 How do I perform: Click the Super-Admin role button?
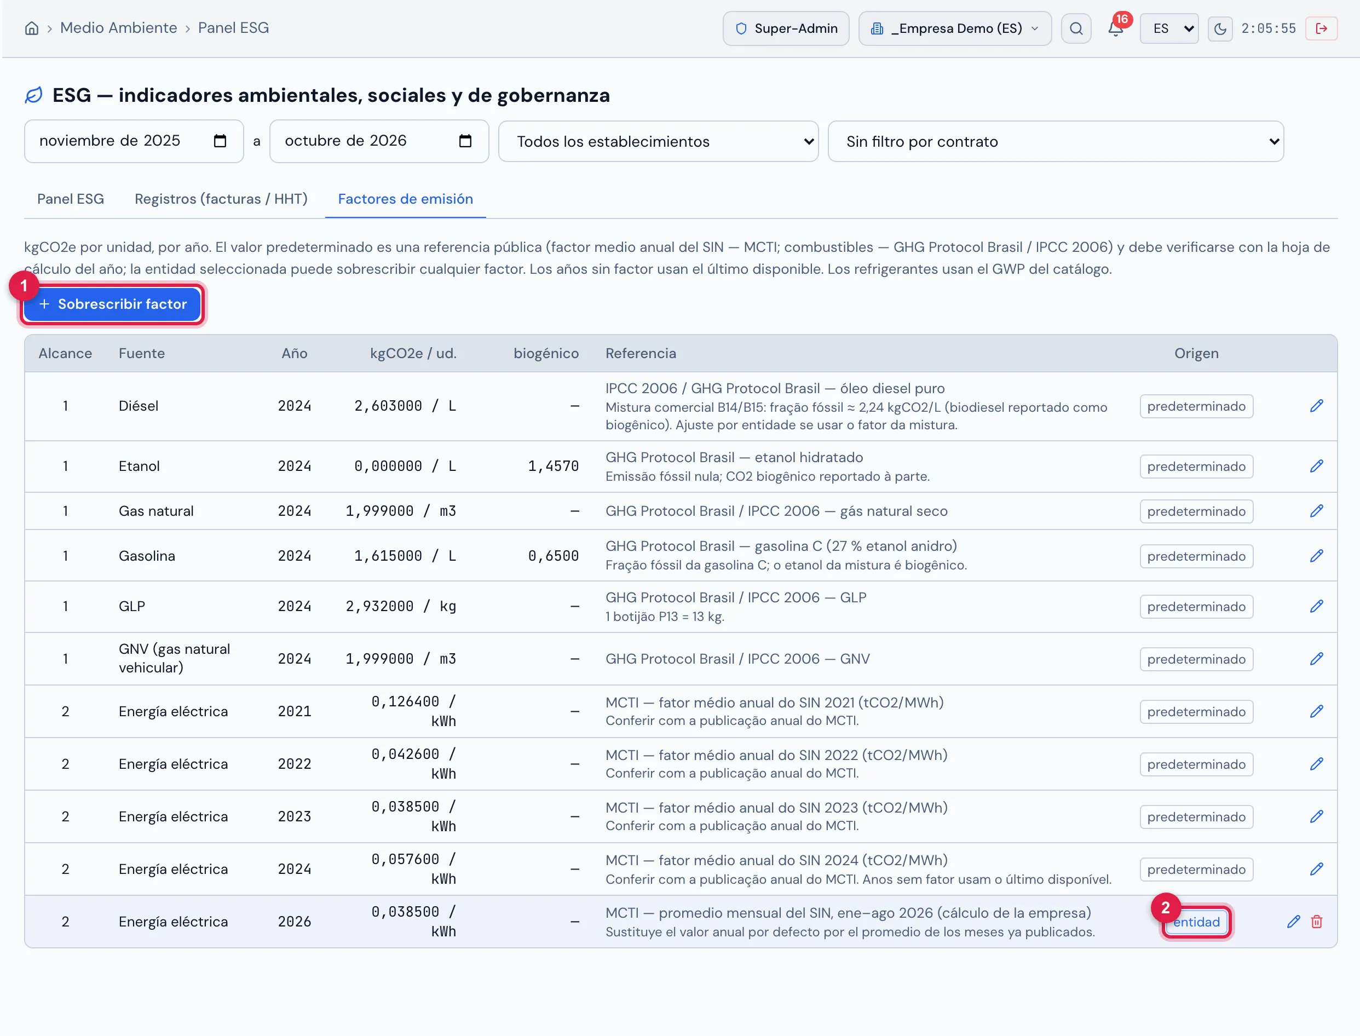pos(786,28)
